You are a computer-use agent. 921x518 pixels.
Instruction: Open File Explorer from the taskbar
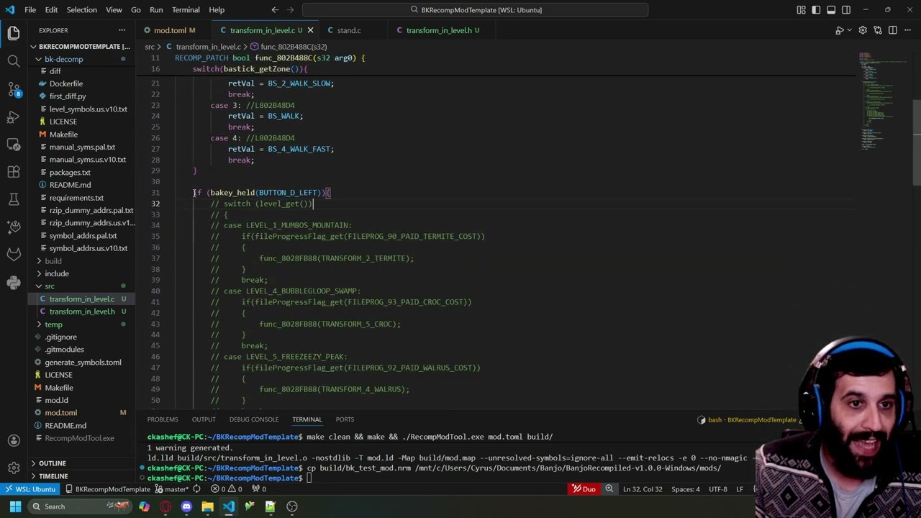point(207,506)
